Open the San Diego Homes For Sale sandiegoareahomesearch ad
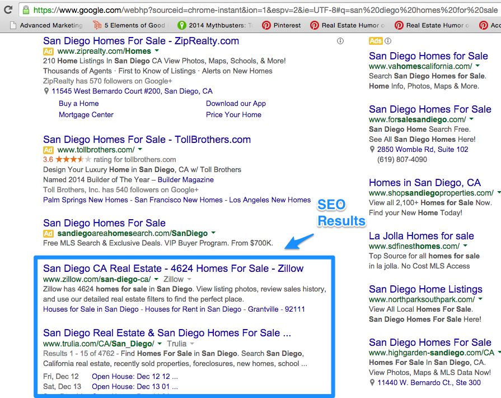 coord(105,223)
